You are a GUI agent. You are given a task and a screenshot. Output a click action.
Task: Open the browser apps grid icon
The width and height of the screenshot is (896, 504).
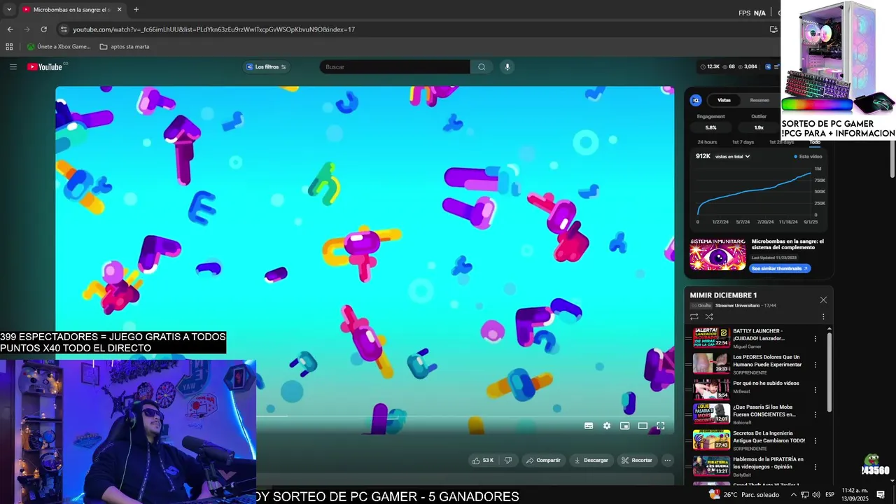tap(9, 47)
